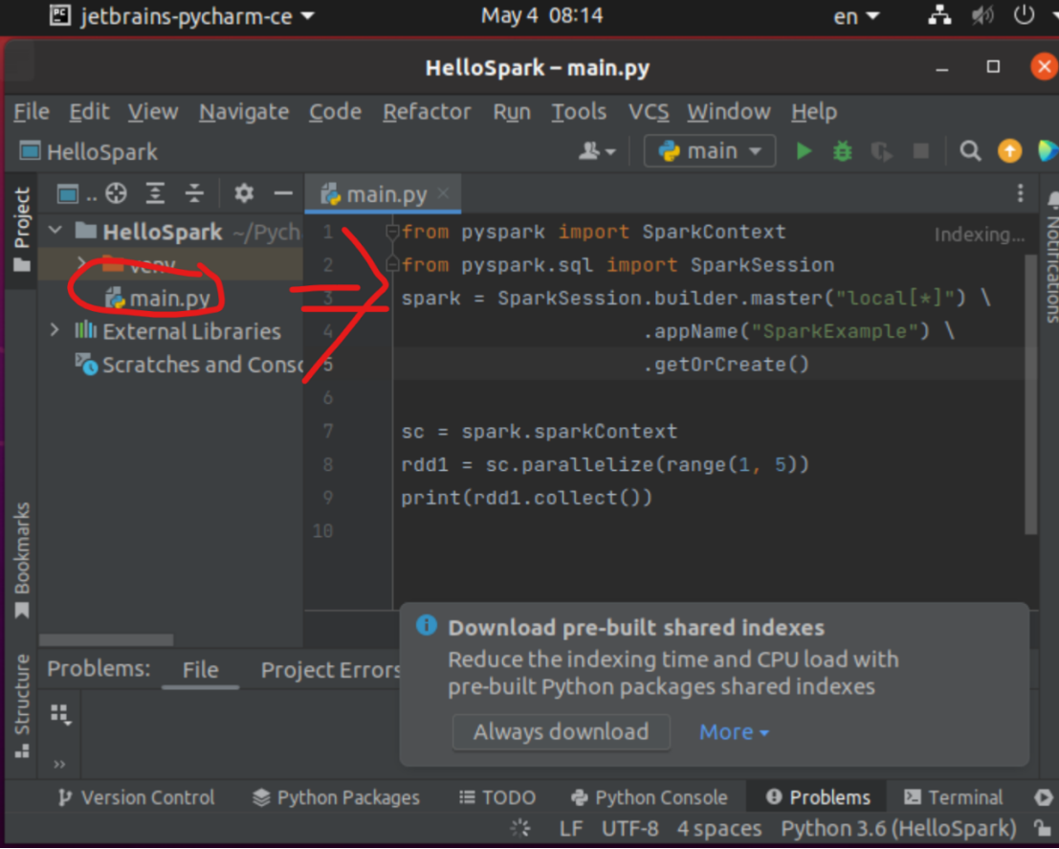The width and height of the screenshot is (1059, 849).
Task: Open editor tabs three-dot menu
Action: click(1020, 194)
